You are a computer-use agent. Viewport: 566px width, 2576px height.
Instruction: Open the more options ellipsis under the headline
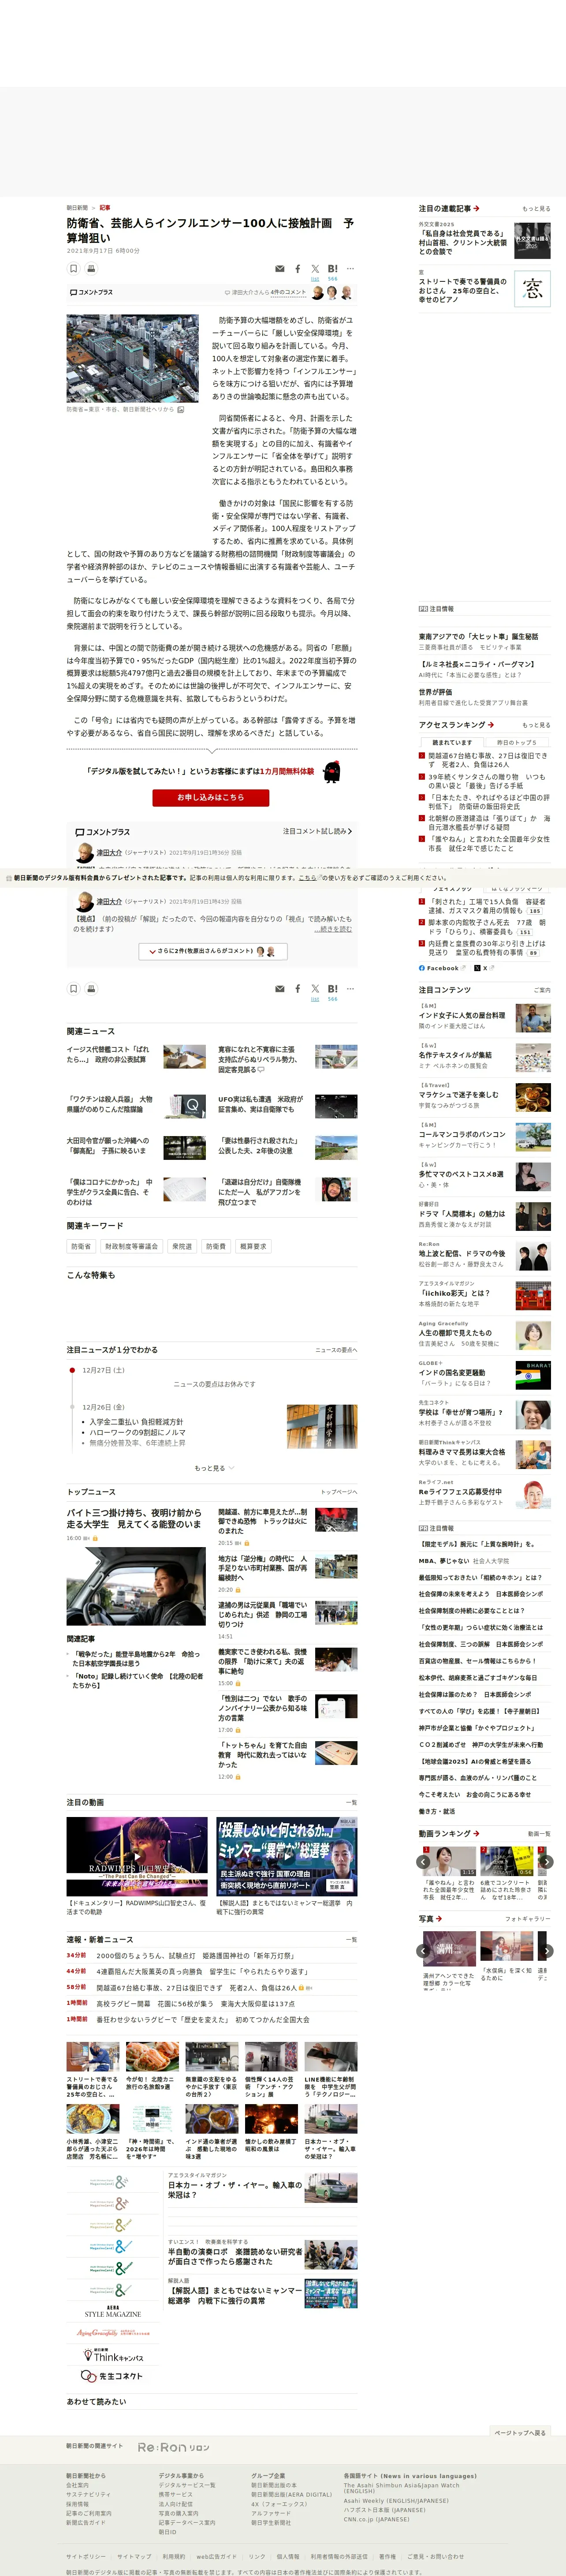[x=350, y=269]
